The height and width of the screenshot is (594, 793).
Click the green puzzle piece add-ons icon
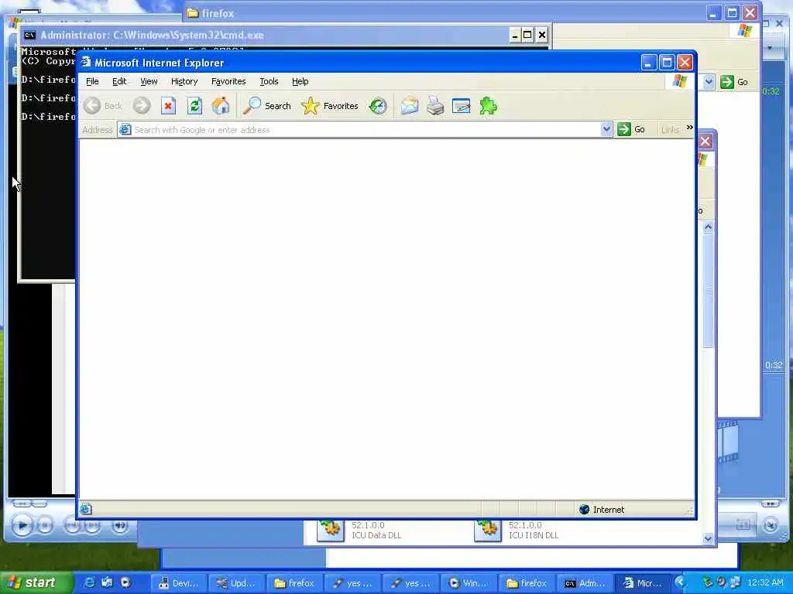488,105
